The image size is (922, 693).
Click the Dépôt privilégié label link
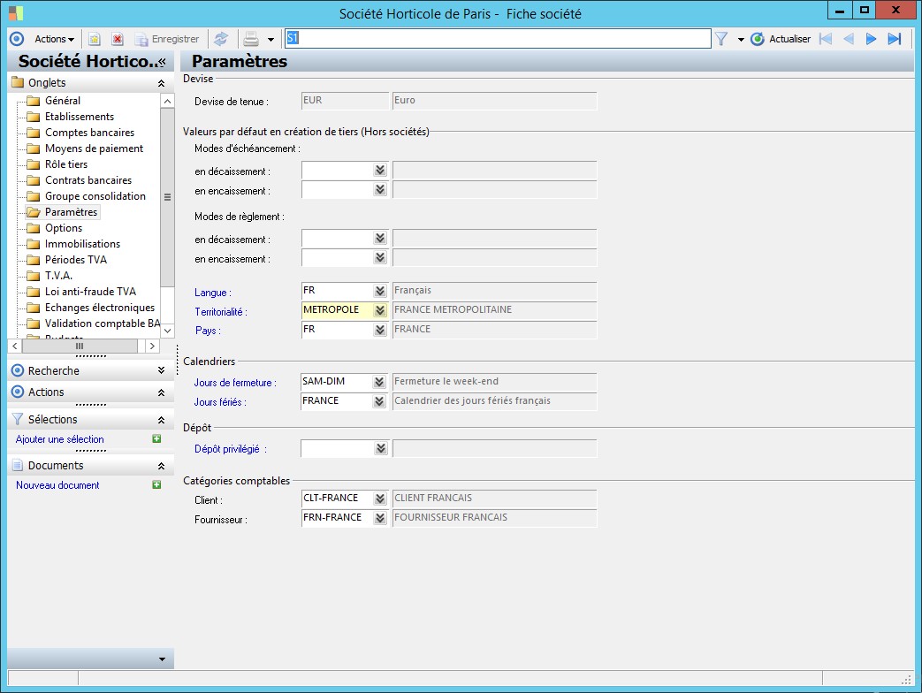coord(230,449)
